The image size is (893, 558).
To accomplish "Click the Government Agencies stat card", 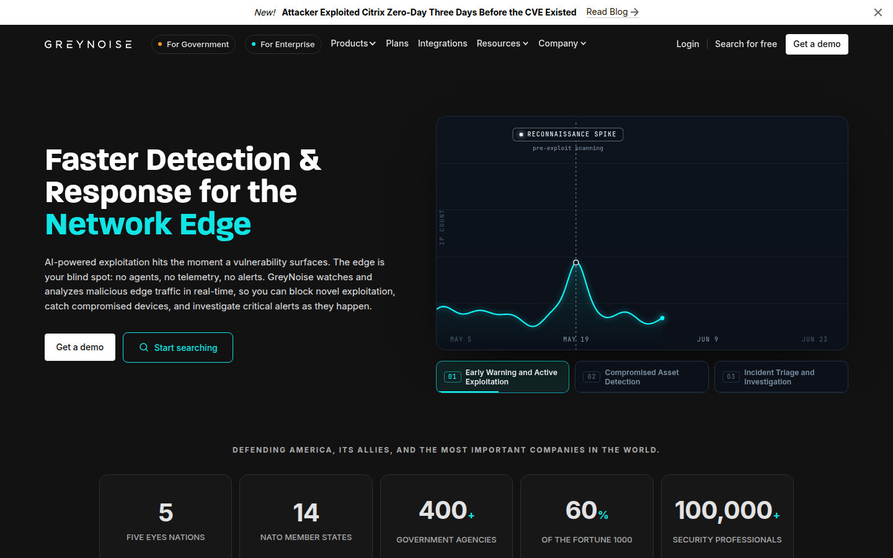I will [446, 516].
